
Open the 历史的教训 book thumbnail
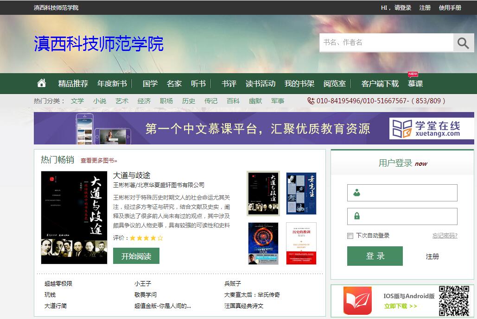[301, 244]
